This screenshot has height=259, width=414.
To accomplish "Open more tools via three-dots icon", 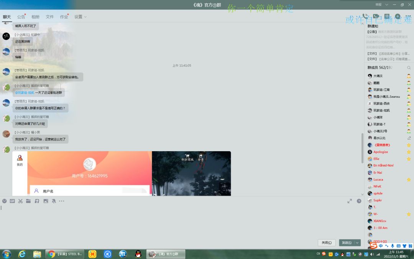I will tap(61, 201).
